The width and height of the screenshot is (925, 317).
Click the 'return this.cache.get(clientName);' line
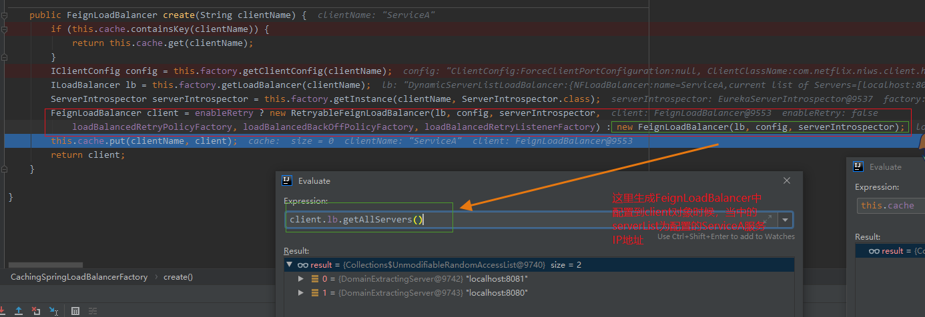163,43
